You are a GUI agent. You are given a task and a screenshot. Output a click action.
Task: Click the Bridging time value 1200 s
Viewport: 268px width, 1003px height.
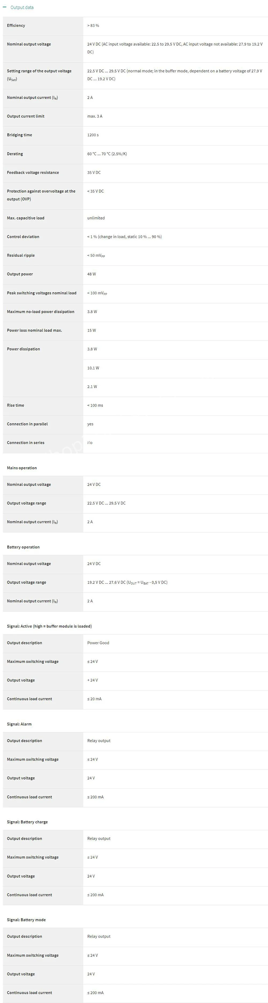pos(93,135)
